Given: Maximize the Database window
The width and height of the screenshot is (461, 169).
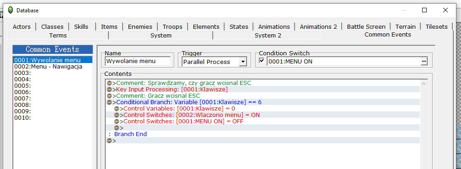Looking at the screenshot, I should point(424,10).
